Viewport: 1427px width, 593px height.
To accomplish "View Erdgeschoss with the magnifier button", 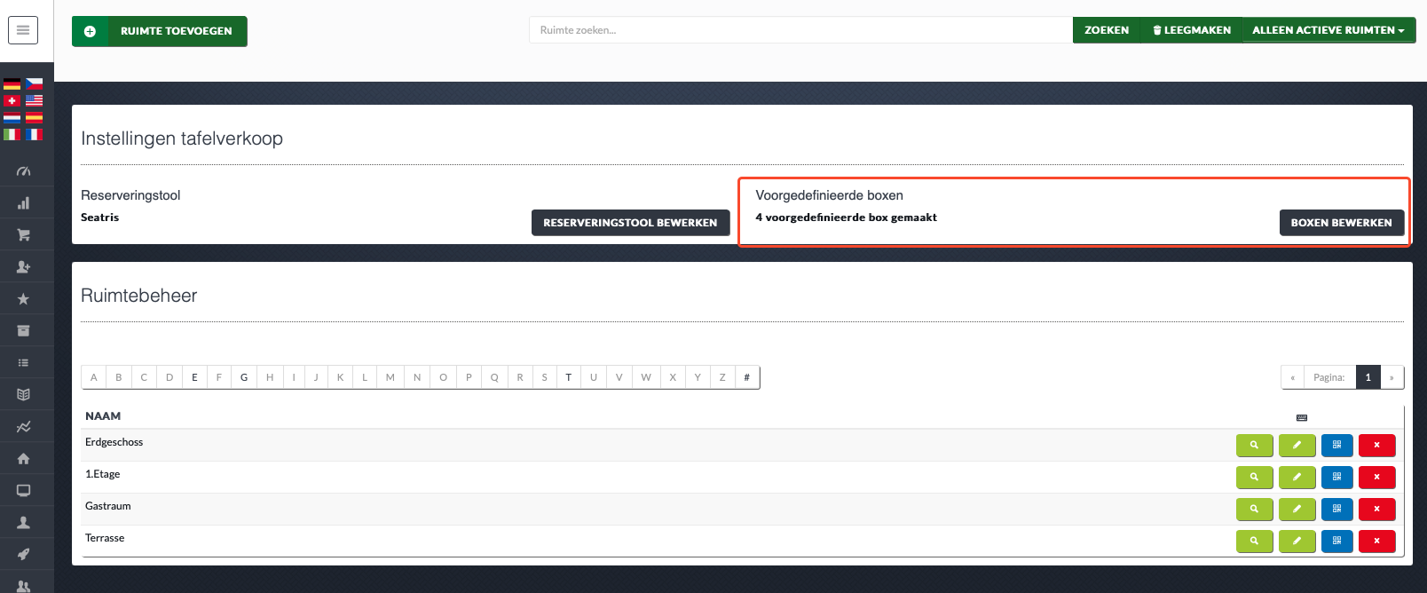I will pos(1254,446).
